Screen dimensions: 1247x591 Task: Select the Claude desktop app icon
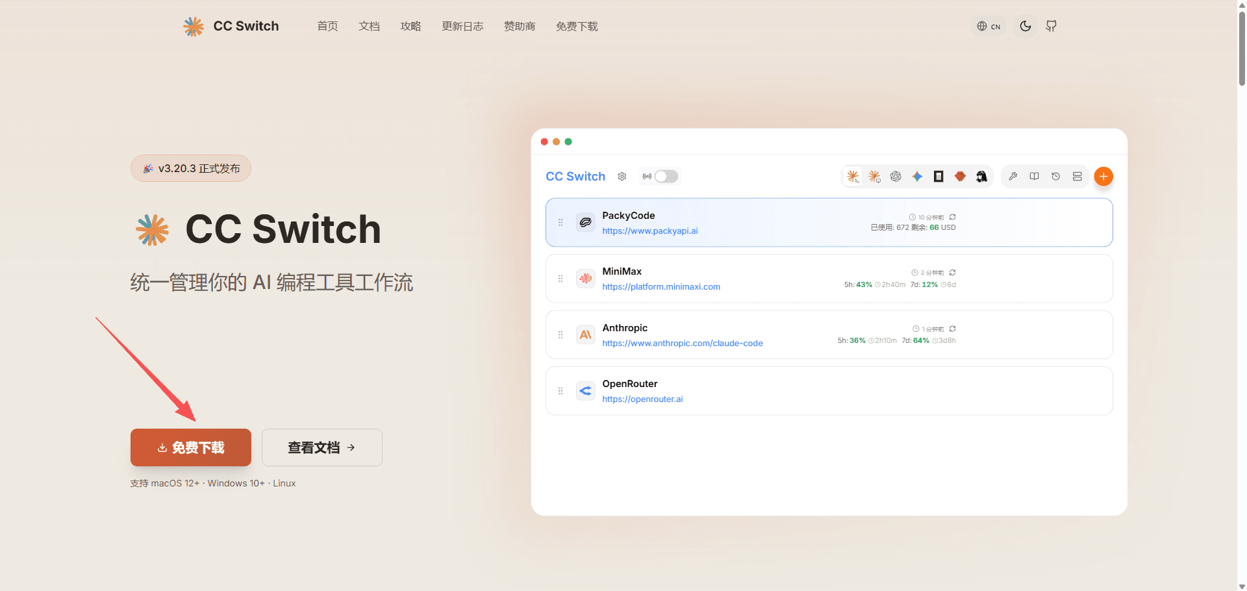pos(874,176)
